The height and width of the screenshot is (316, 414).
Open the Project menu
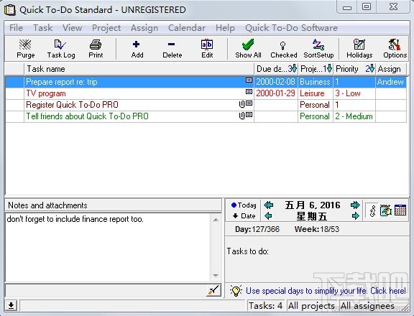(x=106, y=28)
